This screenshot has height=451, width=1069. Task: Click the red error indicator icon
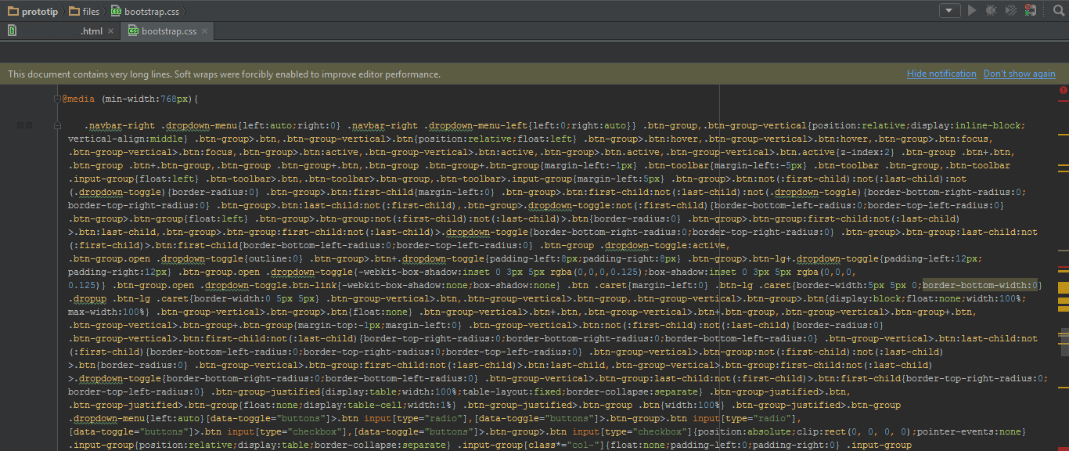point(1064,90)
